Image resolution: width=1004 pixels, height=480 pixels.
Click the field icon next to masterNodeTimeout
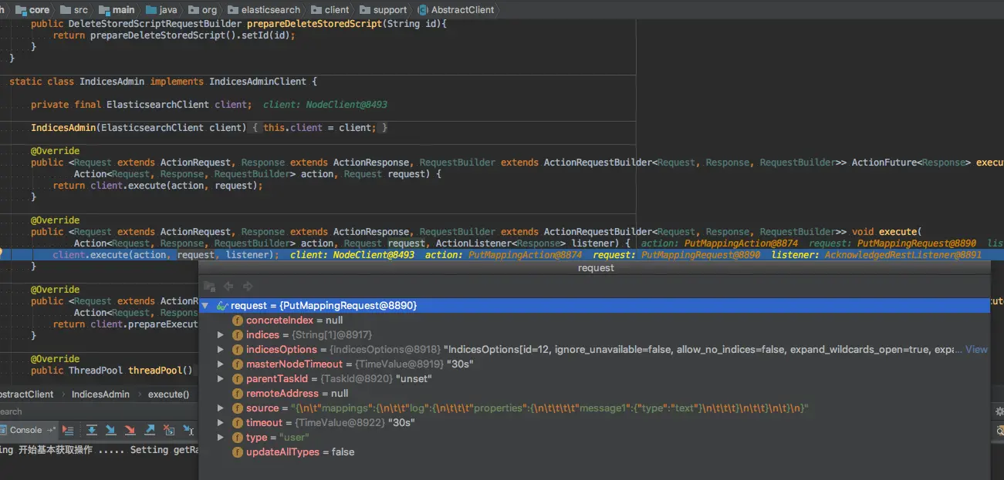pos(238,364)
